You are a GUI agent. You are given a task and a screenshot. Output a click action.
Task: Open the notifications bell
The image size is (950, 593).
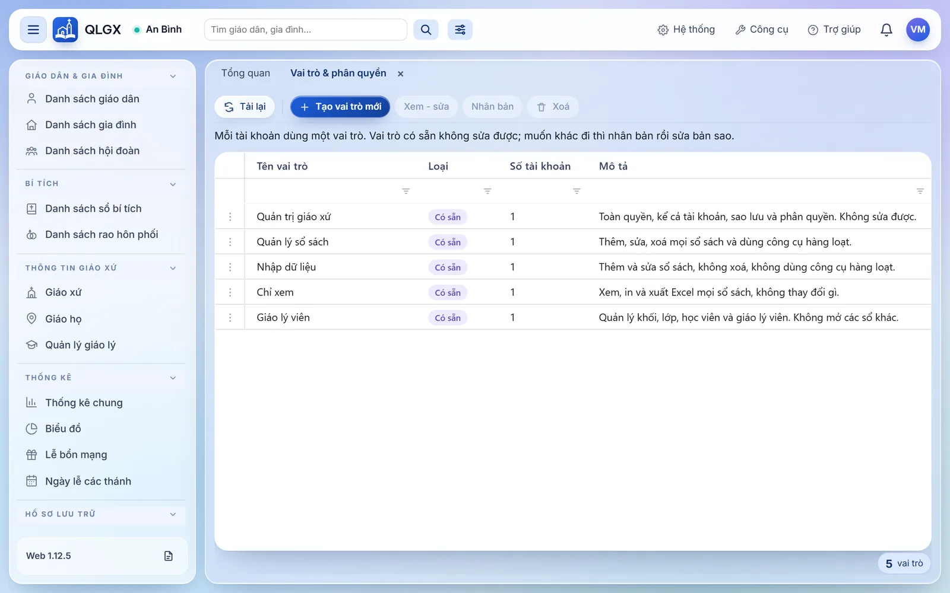[x=886, y=30]
